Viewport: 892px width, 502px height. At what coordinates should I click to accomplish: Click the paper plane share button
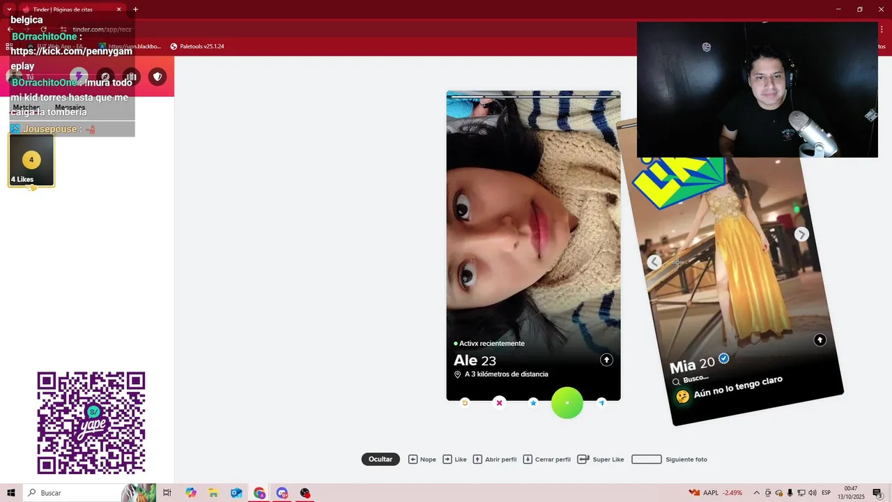click(x=601, y=402)
